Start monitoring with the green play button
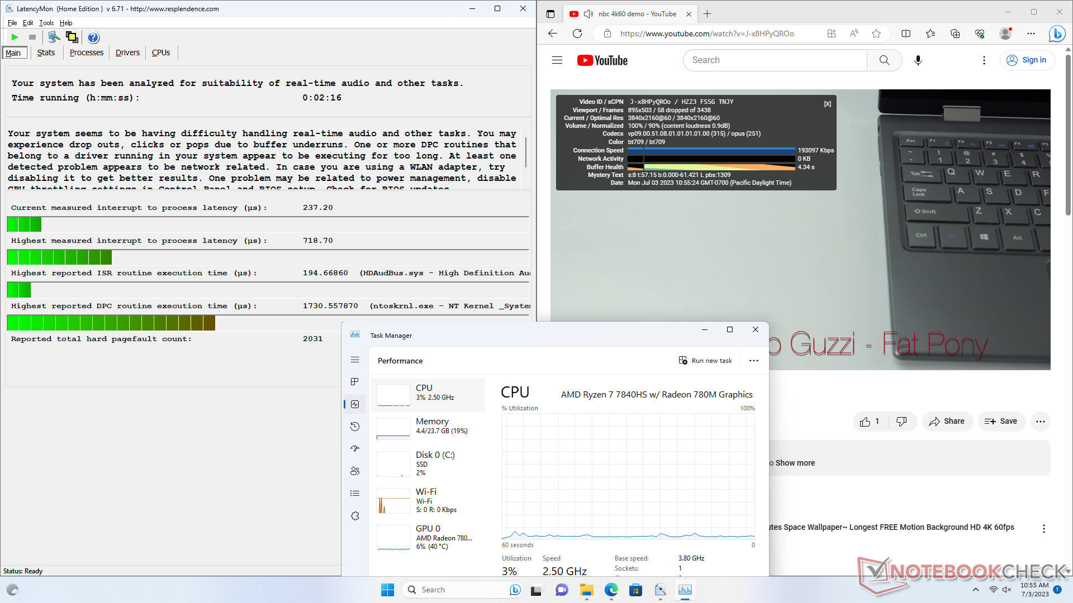The height and width of the screenshot is (603, 1073). 15,37
